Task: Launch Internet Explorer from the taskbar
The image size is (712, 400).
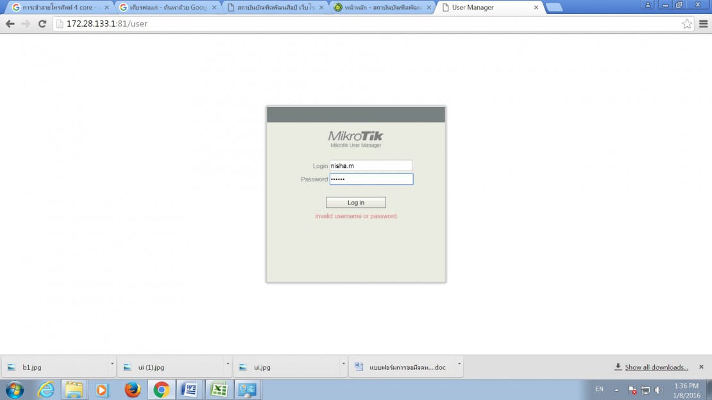Action: (46, 390)
